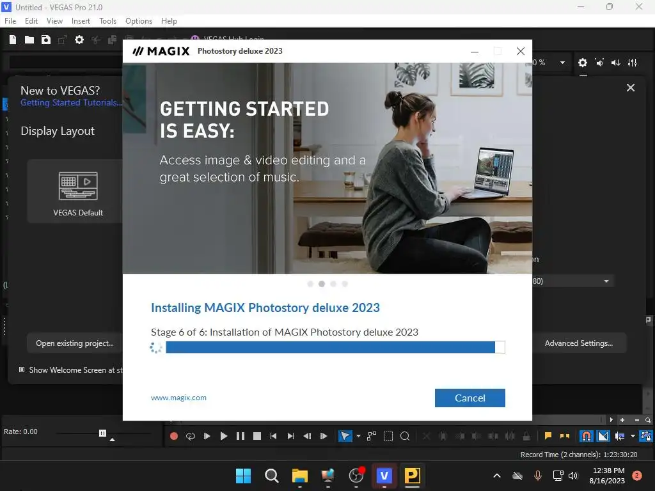Select the Selection Edit marquee tool
655x491 pixels.
coord(388,436)
